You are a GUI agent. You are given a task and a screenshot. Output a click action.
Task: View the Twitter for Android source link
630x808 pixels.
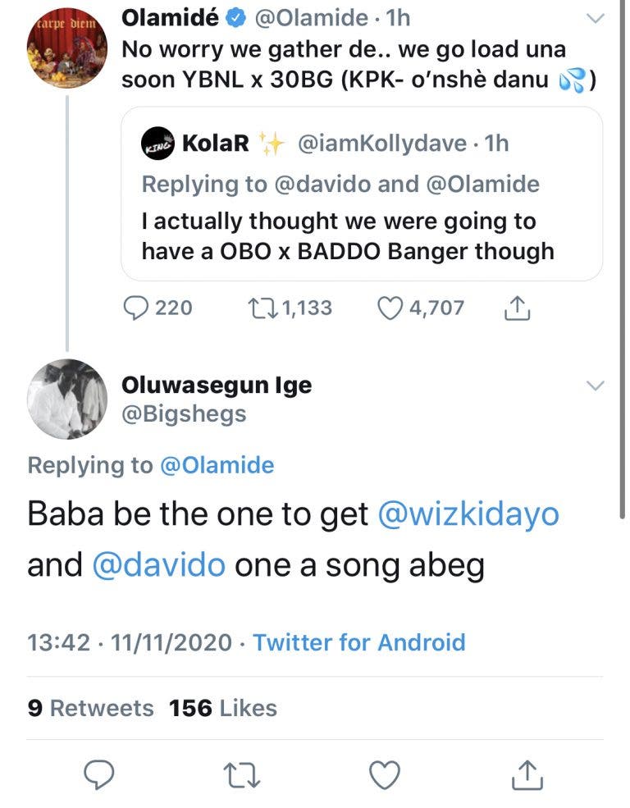[x=358, y=641]
